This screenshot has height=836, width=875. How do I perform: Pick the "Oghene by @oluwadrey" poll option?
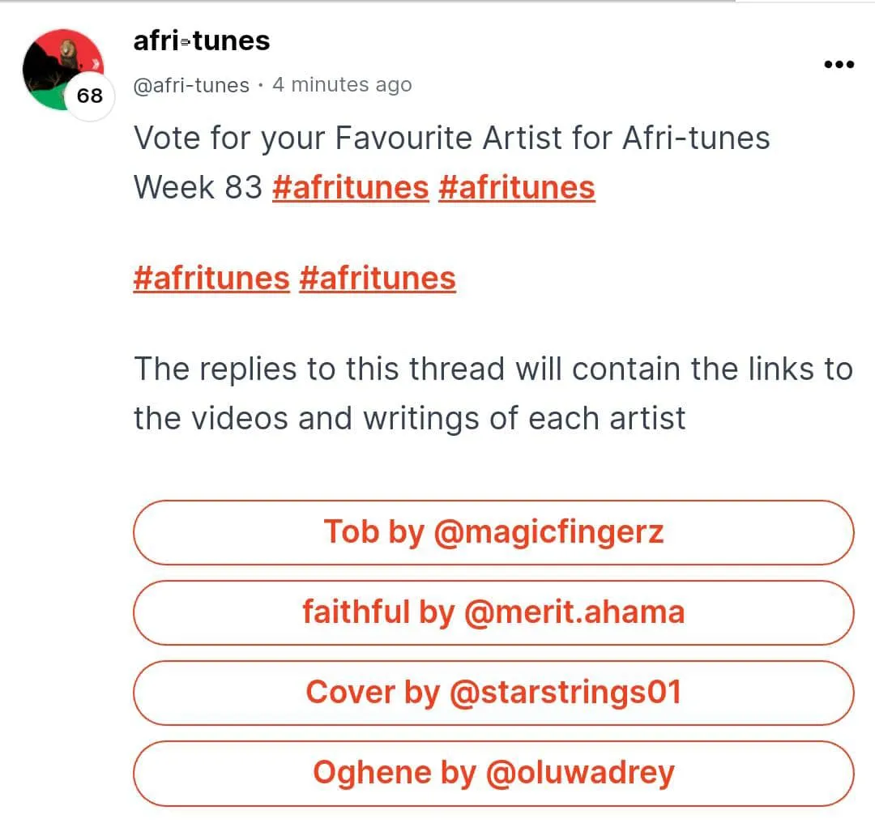tap(493, 773)
